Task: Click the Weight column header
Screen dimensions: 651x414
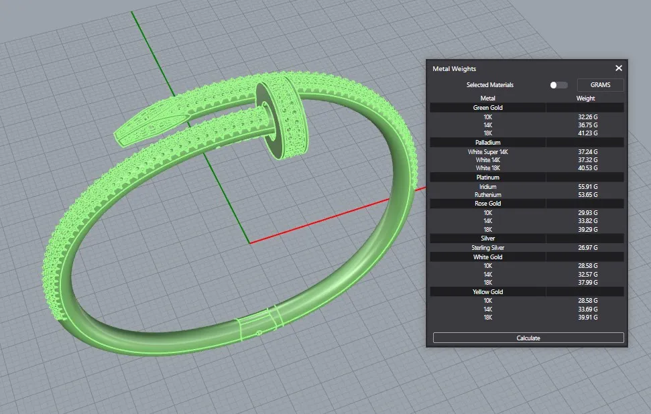Action: [x=585, y=98]
